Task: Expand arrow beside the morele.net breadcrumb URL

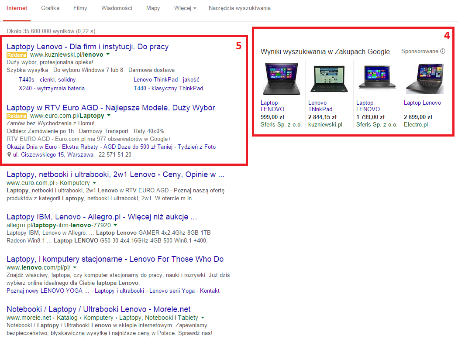Action: (x=203, y=318)
